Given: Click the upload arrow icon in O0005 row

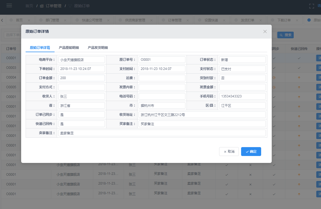Looking at the screenshot, I should coord(299,87).
